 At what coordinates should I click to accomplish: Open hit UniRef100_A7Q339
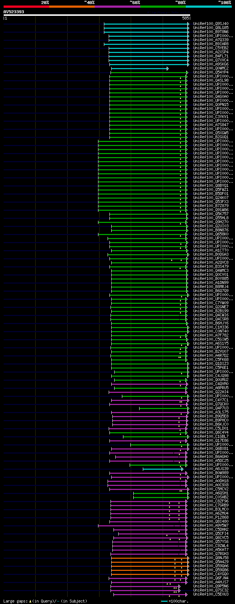click(211, 40)
